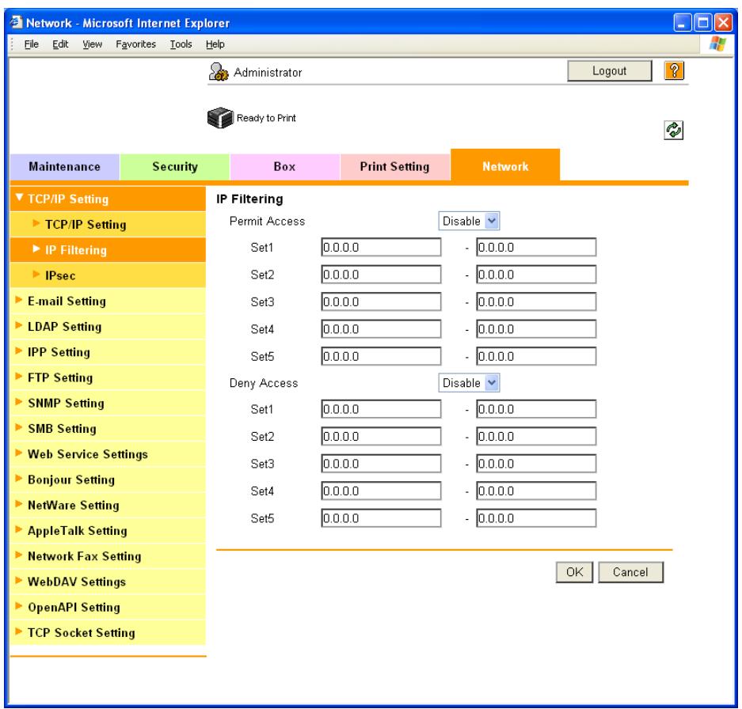Click the Cancel button

(630, 572)
